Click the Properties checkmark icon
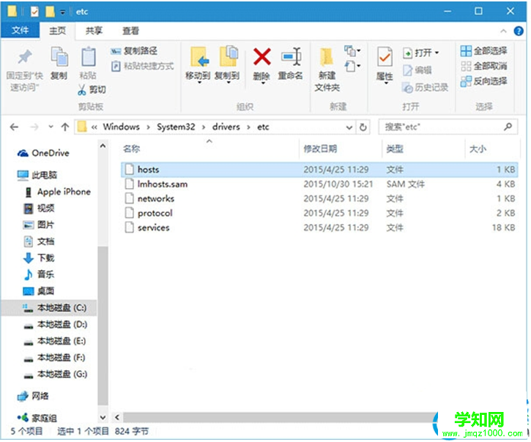This screenshot has width=531, height=442. tap(385, 57)
